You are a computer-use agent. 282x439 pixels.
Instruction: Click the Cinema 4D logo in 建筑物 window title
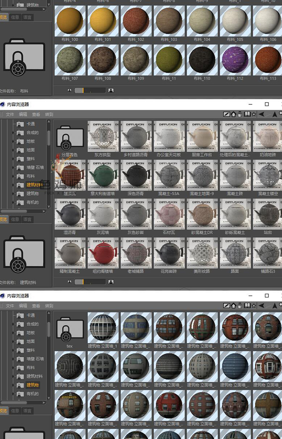3,296
